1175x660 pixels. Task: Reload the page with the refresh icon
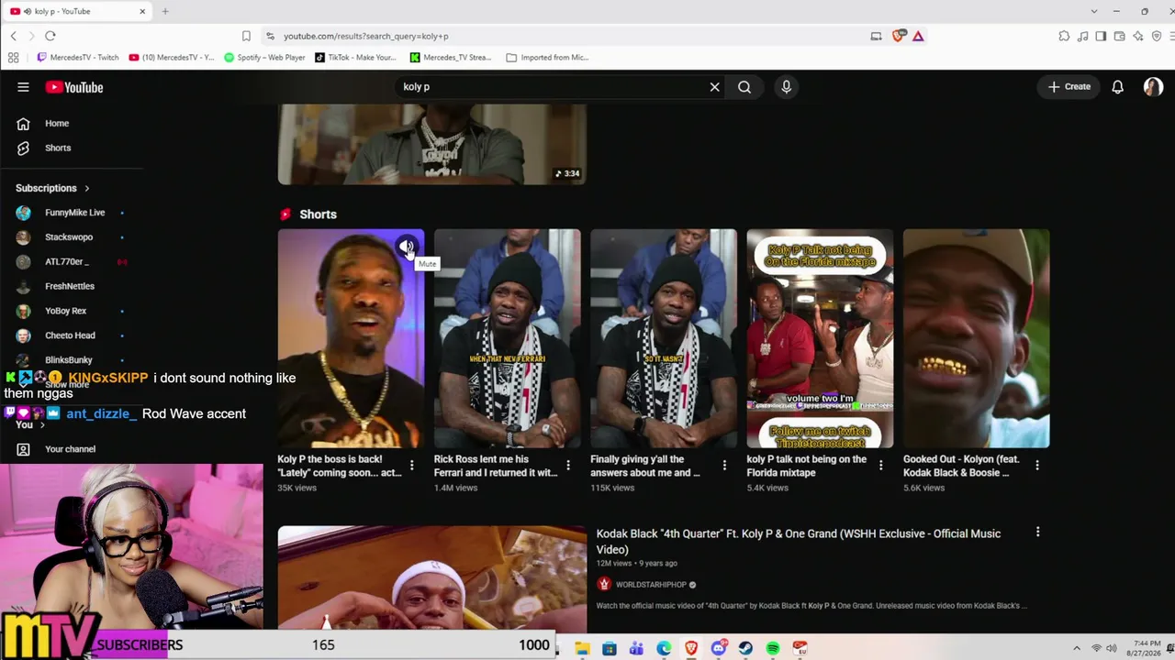50,36
